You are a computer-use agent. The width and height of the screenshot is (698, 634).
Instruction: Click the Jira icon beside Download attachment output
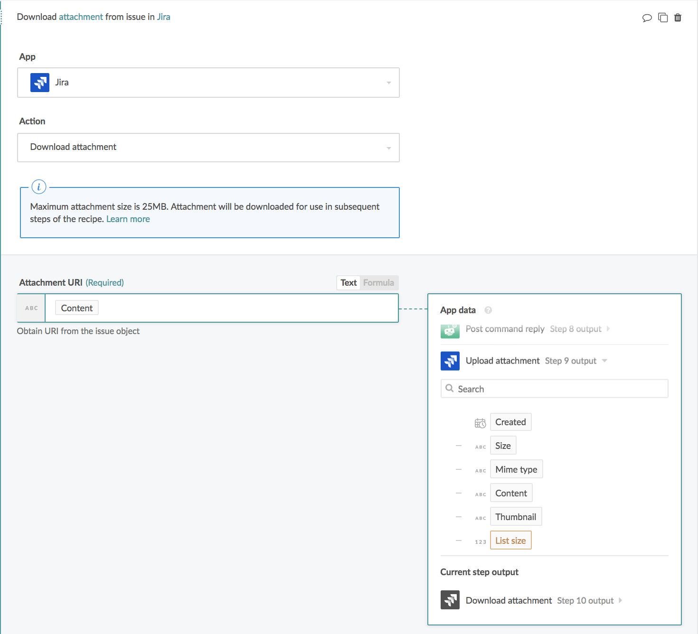coord(450,600)
